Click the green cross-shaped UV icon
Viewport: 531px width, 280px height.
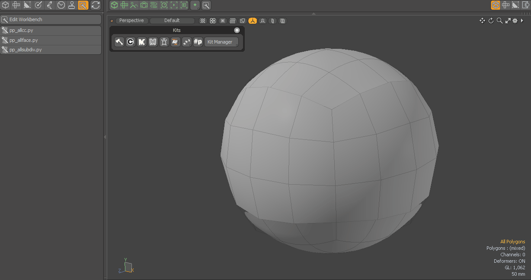[124, 5]
